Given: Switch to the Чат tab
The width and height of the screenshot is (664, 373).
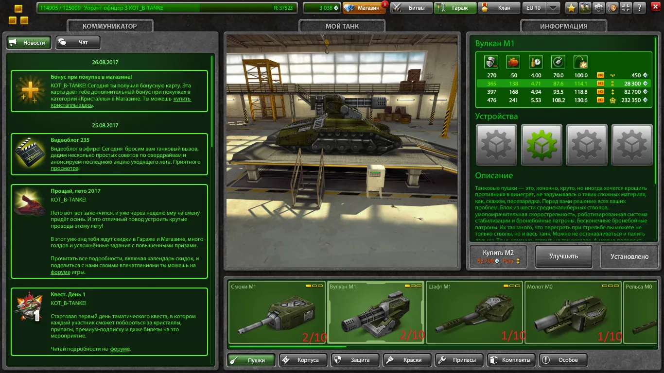Looking at the screenshot, I should 78,42.
